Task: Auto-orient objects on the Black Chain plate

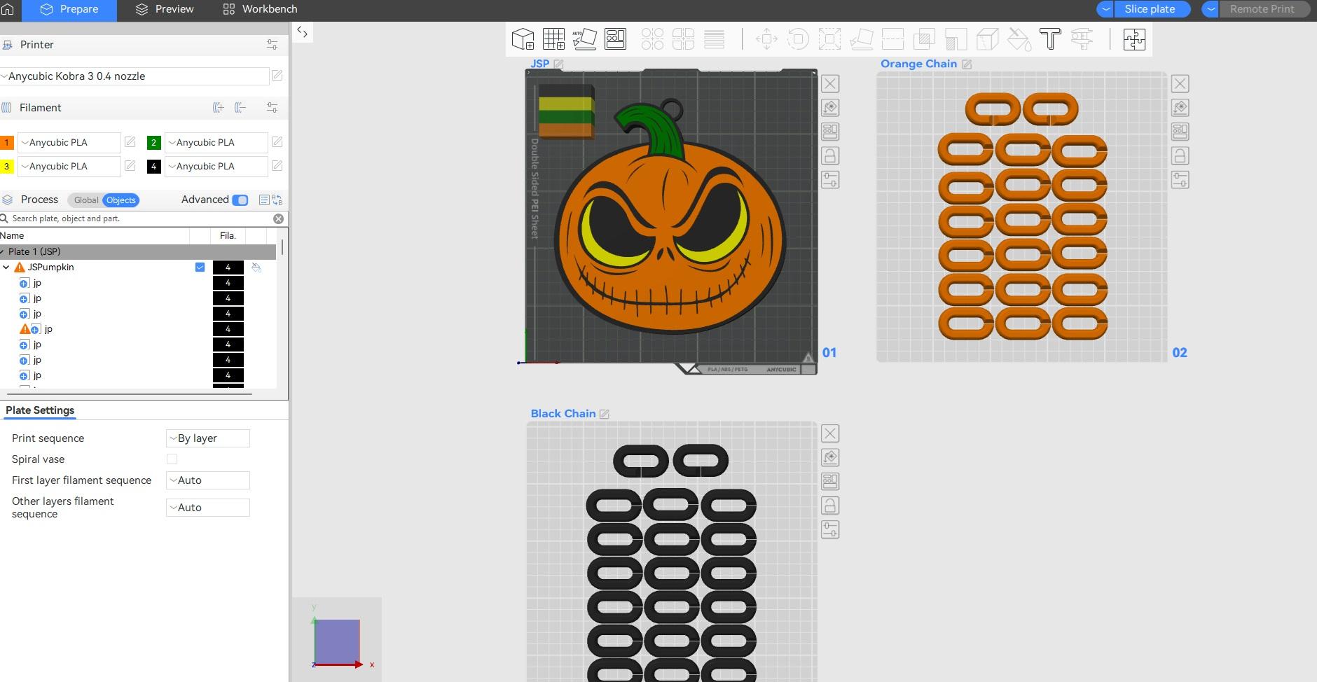Action: coord(830,458)
